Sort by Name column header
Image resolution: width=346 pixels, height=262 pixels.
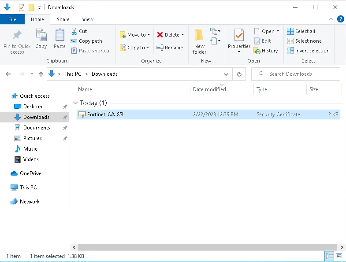[85, 89]
